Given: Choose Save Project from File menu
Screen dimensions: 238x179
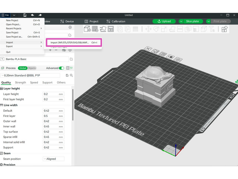Looking at the screenshot, I should [23, 32].
